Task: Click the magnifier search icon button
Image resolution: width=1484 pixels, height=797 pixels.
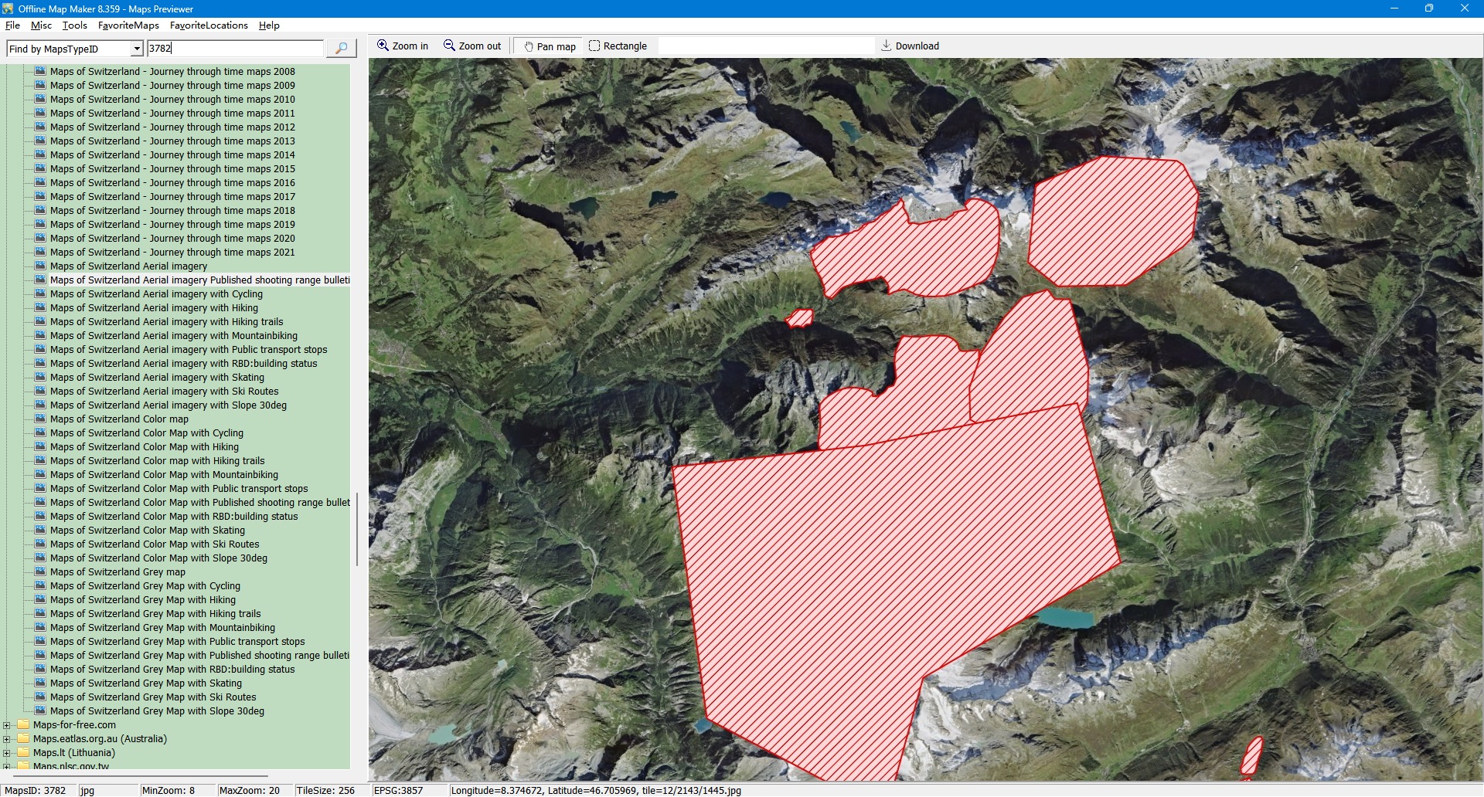Action: coord(341,49)
